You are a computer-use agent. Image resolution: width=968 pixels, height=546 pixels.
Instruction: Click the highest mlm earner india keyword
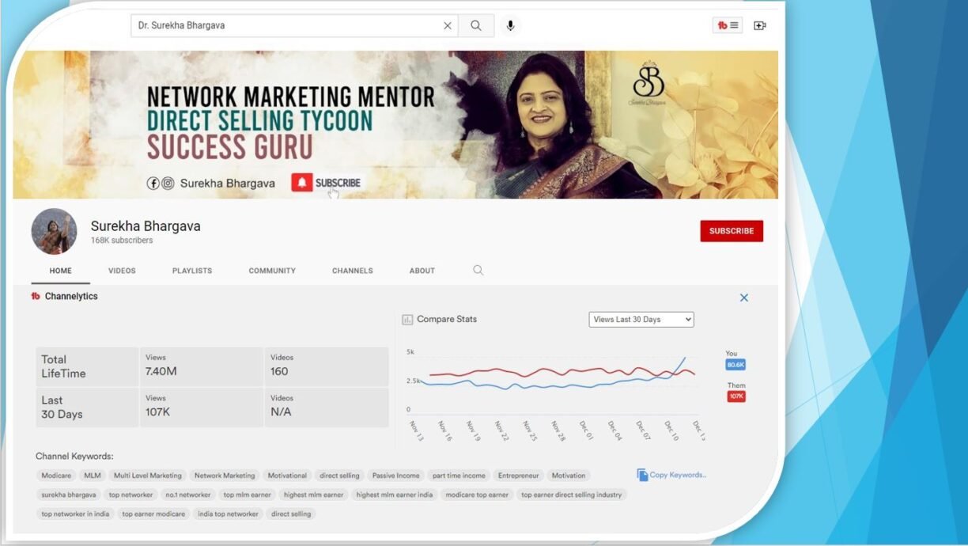pos(395,495)
